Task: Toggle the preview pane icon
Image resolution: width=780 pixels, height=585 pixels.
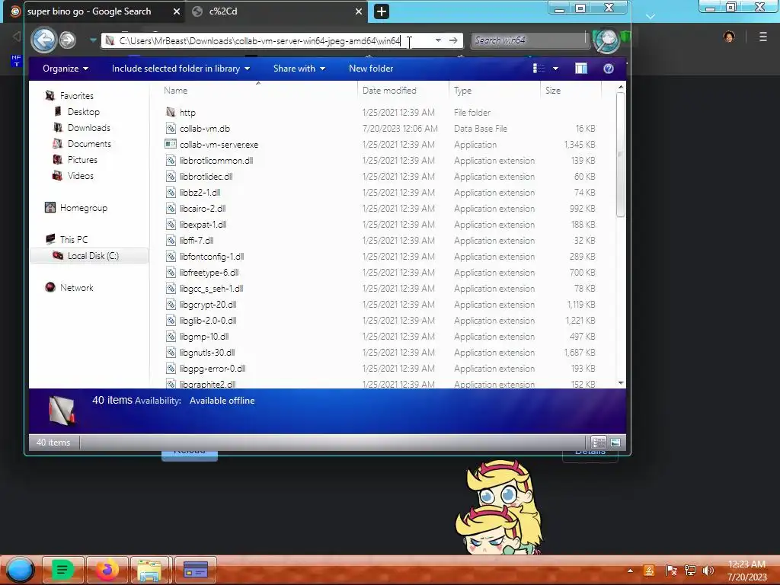Action: [x=581, y=69]
